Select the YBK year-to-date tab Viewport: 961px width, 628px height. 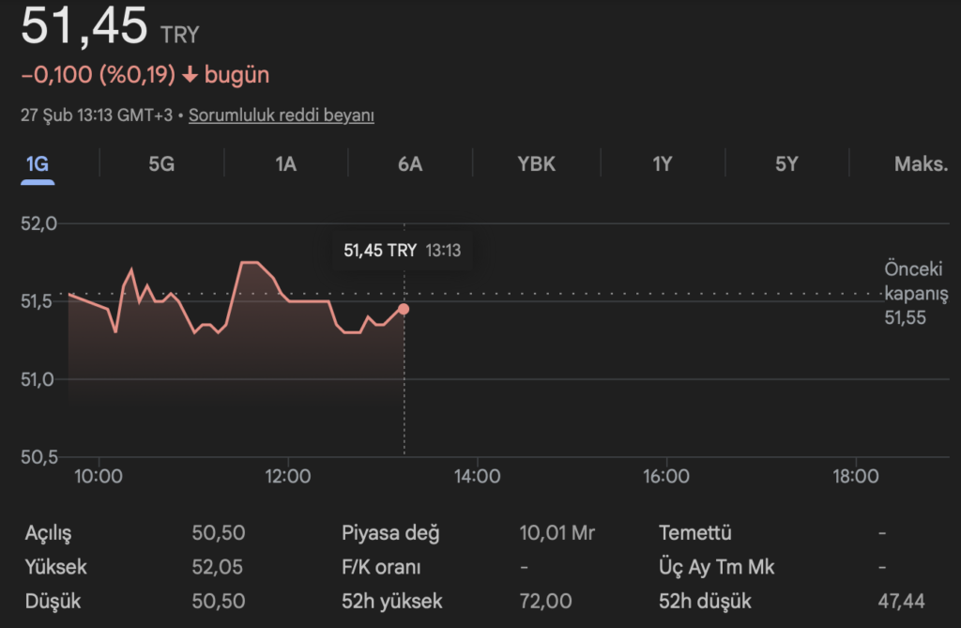(x=536, y=164)
